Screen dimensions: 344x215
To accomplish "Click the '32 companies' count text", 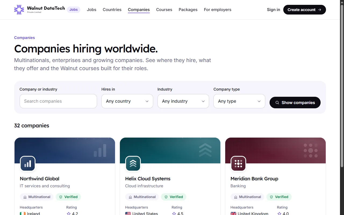I will coord(32,126).
